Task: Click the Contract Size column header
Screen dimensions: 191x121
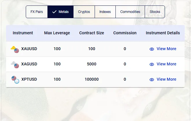Action: [91, 33]
